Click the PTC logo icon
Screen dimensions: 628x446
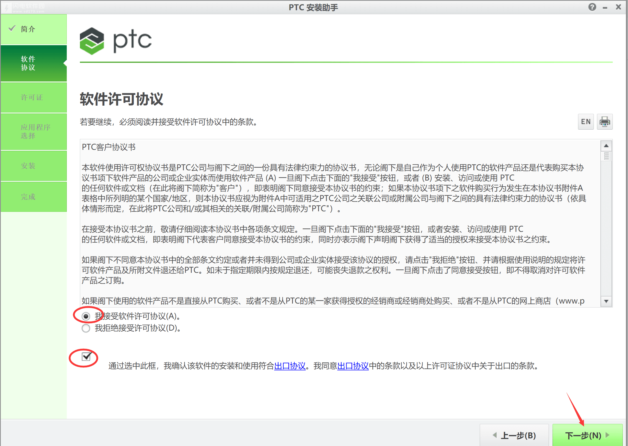pos(92,41)
